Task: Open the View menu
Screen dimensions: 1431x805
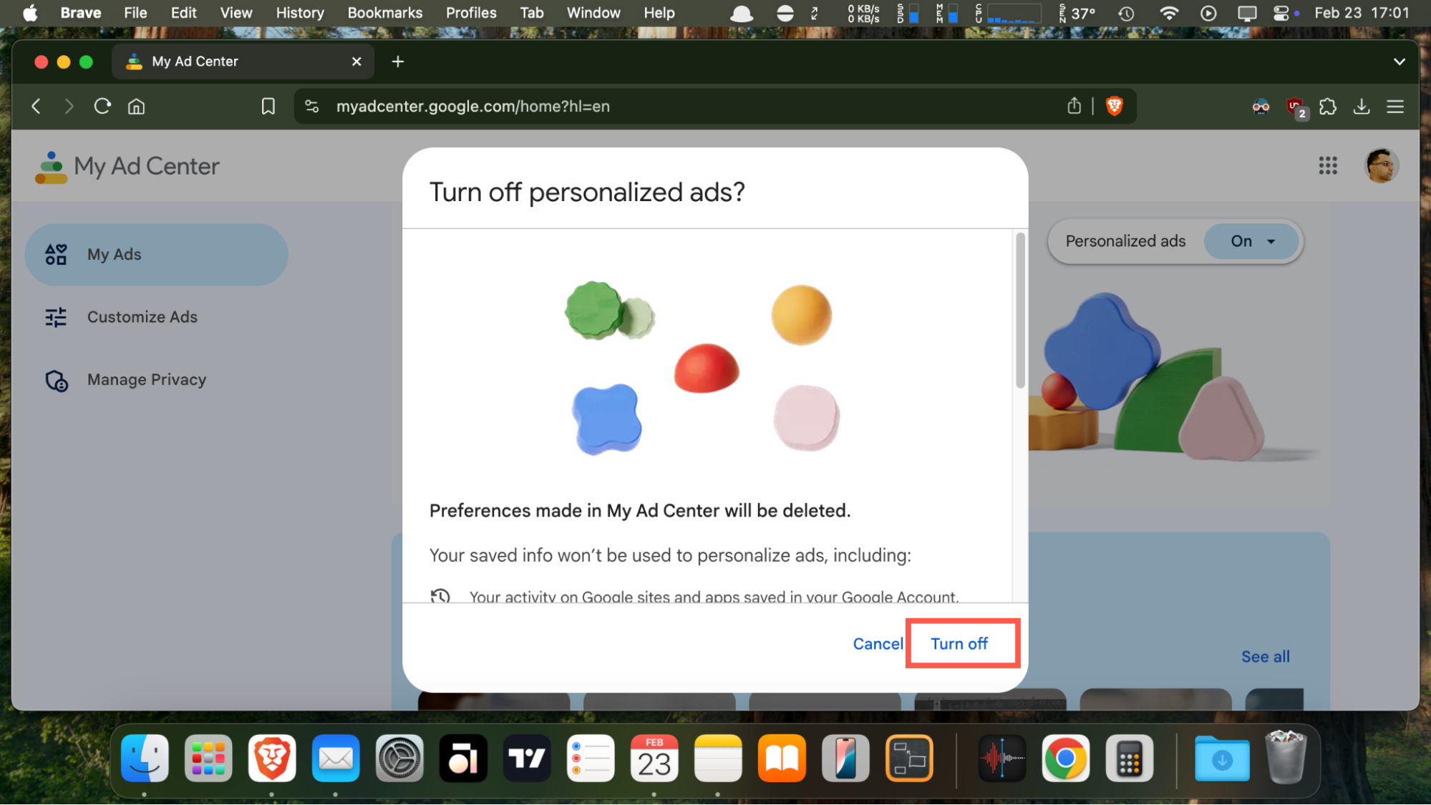Action: tap(236, 13)
